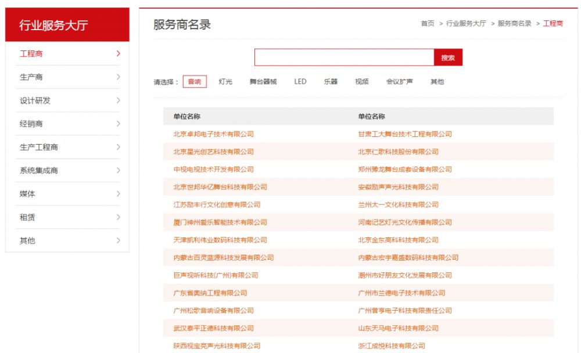The width and height of the screenshot is (581, 353).
Task: Click the chevron beside 设计研发
Action: (x=118, y=100)
